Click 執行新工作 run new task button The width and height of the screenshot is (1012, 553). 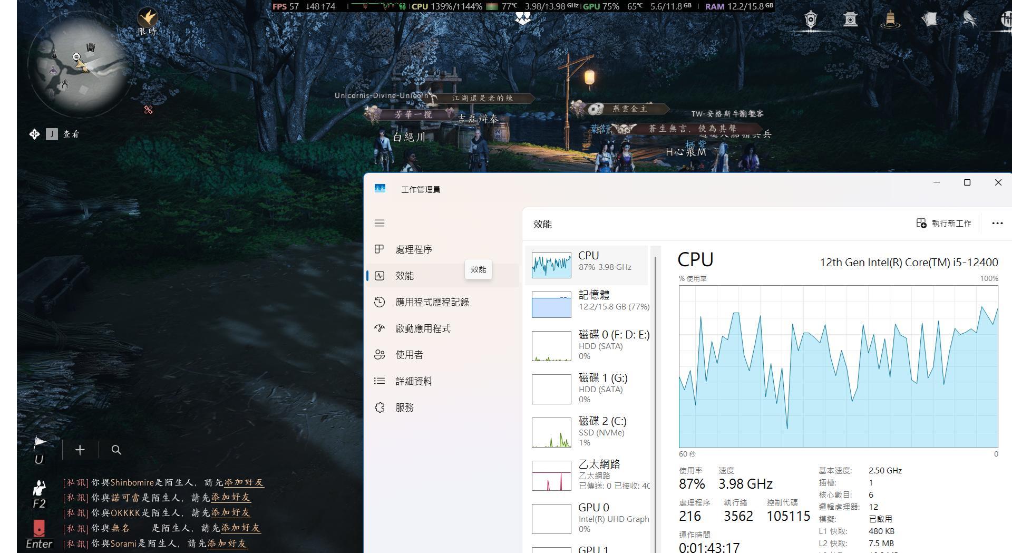943,224
